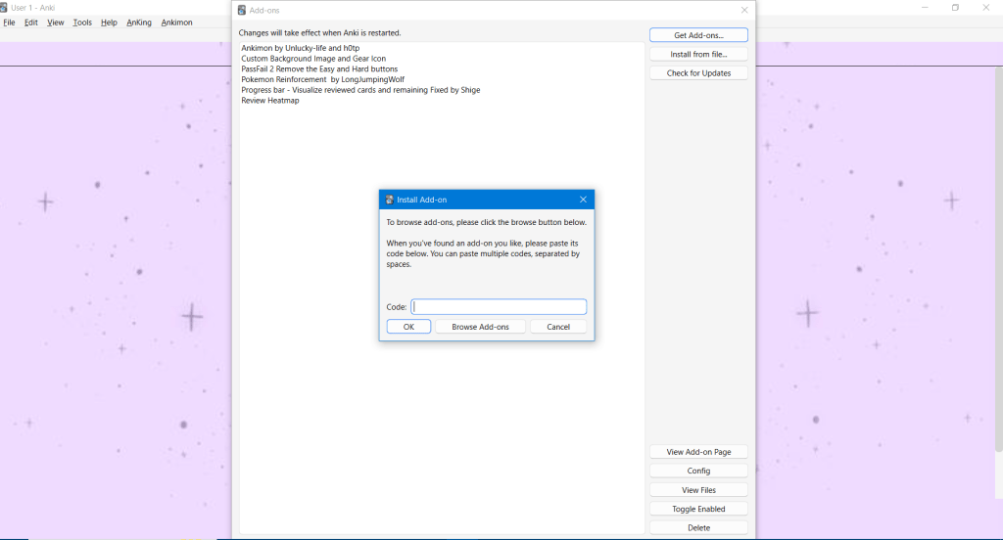
Task: Select Review Heatmap in the add-on list
Action: (270, 101)
